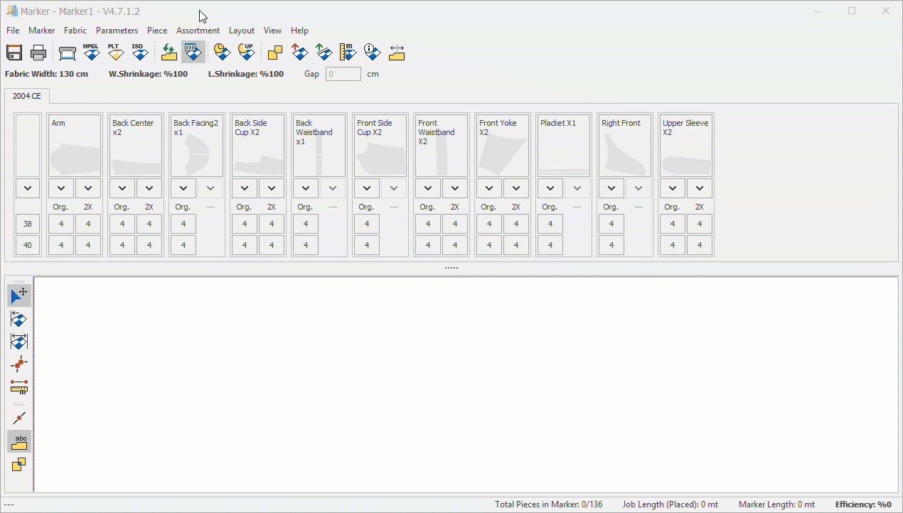Click the overlapping squares icon in sidebar

[x=19, y=465]
